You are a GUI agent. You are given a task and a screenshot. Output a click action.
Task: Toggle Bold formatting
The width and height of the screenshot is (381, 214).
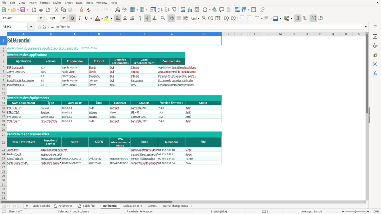pyautogui.click(x=72, y=18)
